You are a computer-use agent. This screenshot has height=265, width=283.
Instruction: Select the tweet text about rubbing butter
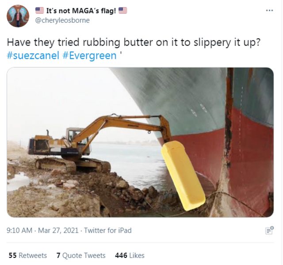pyautogui.click(x=134, y=42)
